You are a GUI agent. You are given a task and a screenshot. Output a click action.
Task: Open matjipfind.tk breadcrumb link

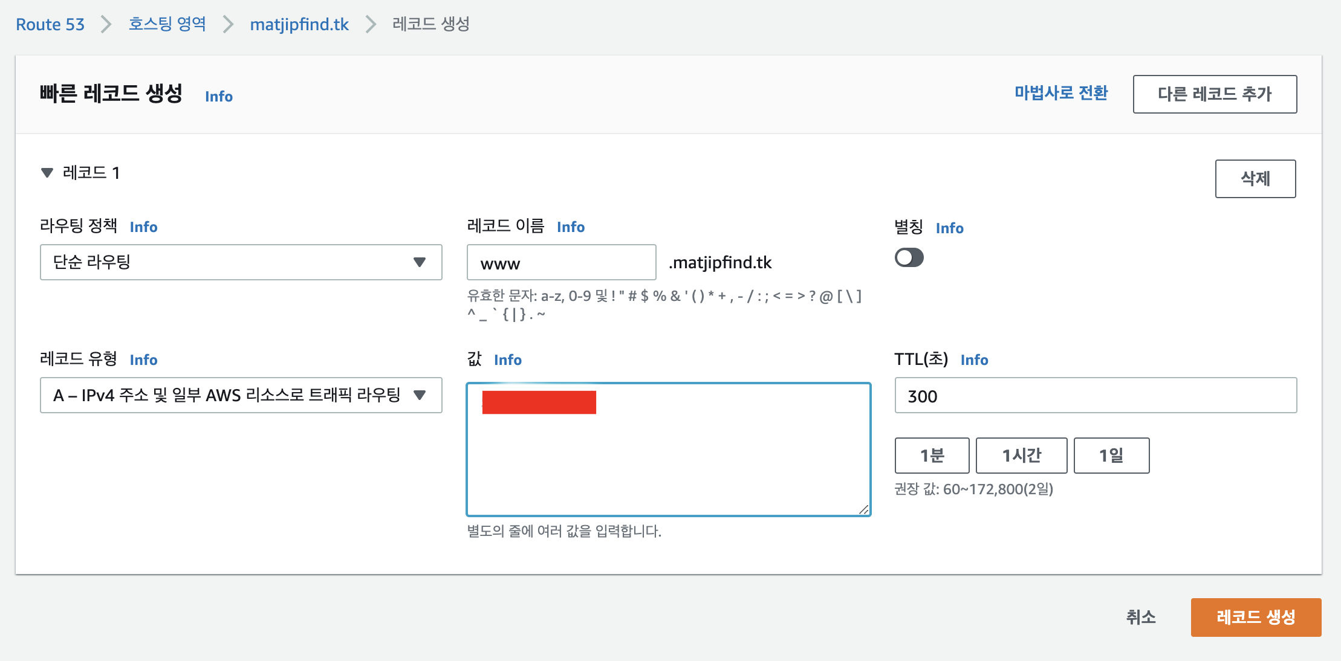click(299, 24)
